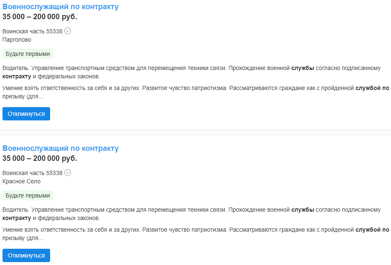Click the Будьте первыми label on the second vacancy
This screenshot has height=265, width=391.
pos(28,195)
